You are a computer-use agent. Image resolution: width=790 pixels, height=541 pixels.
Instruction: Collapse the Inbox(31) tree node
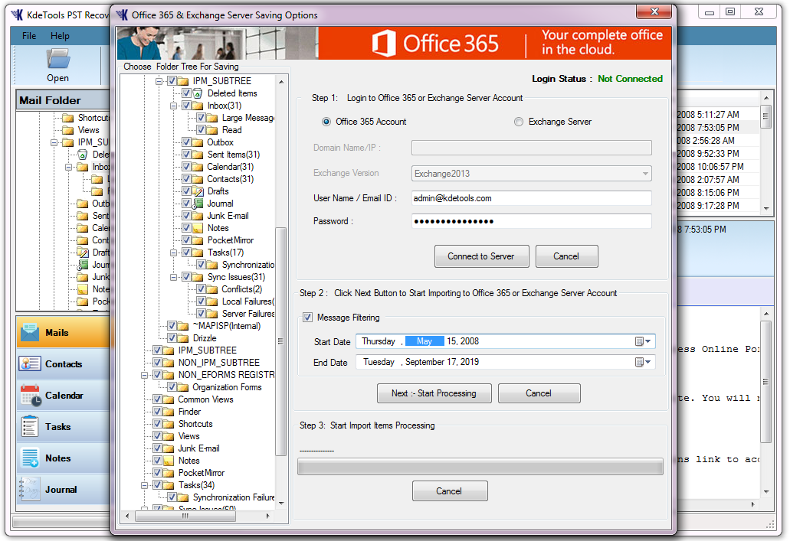pos(173,106)
